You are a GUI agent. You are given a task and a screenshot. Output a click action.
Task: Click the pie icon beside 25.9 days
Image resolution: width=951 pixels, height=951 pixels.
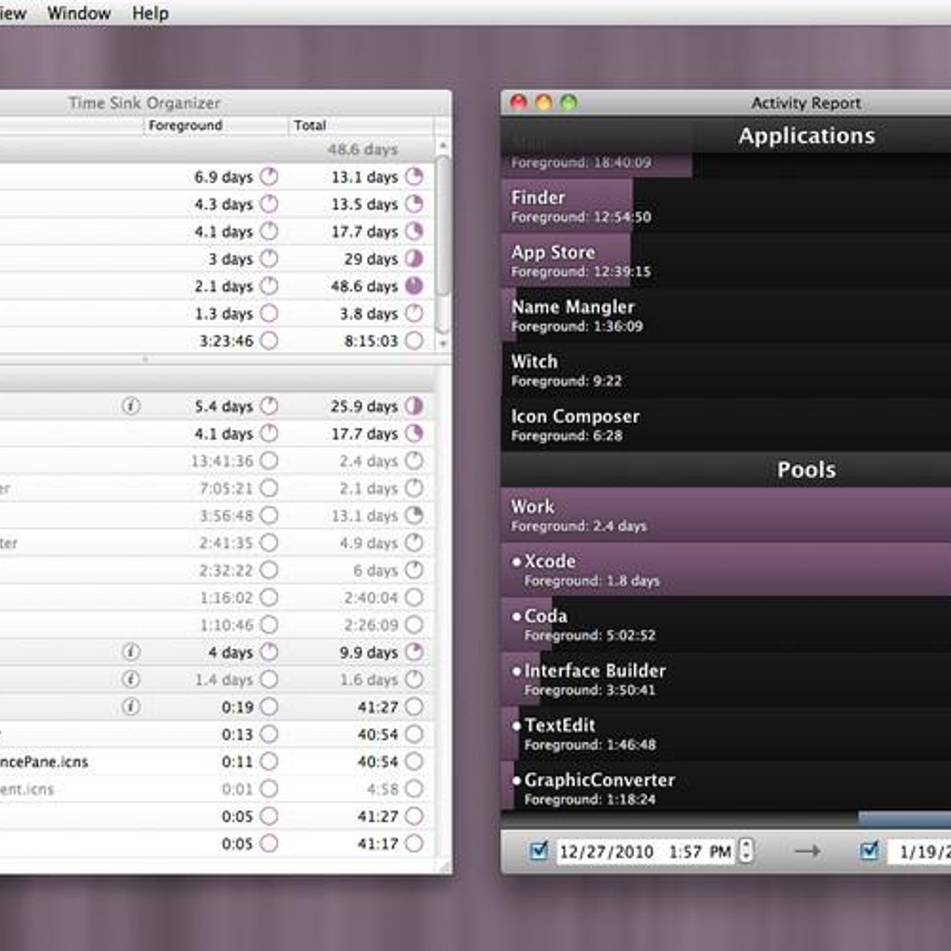coord(414,406)
